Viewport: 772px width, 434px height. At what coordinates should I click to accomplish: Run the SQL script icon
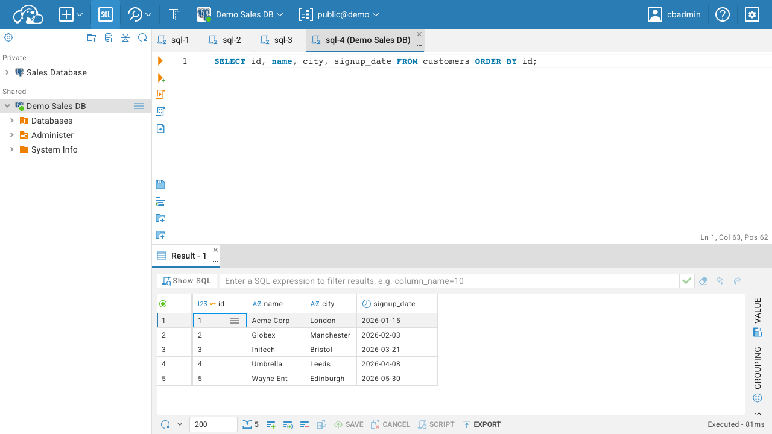(x=160, y=95)
